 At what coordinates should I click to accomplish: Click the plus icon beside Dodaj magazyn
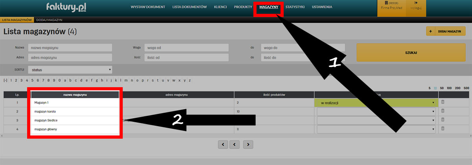[x=431, y=31]
